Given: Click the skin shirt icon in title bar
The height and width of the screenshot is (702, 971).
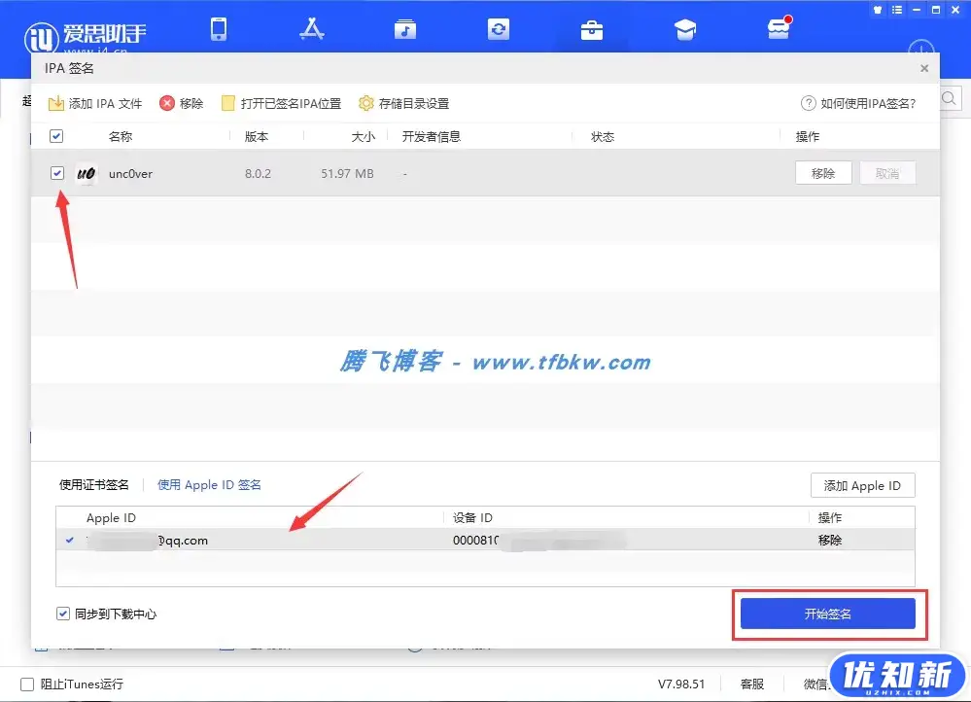Looking at the screenshot, I should pos(878,10).
